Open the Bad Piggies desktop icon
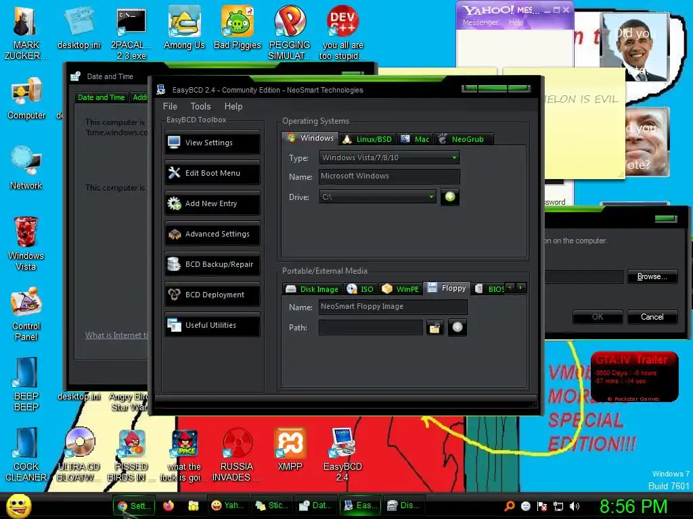 238,28
